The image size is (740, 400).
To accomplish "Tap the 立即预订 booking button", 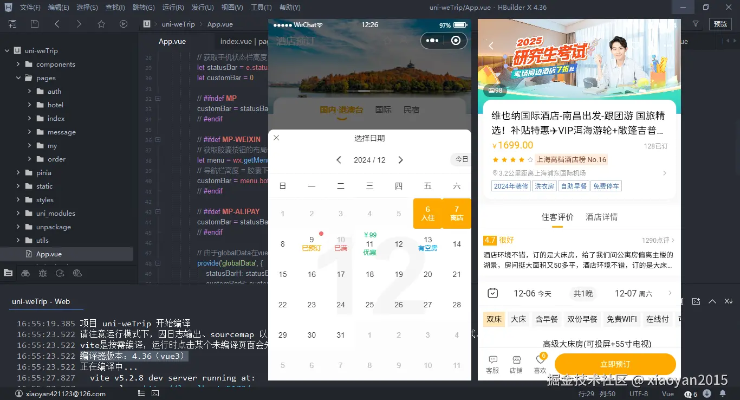I will tap(615, 364).
